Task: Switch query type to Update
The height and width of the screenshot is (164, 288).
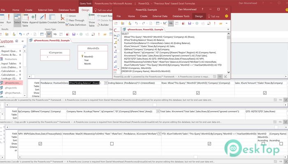Action: pos(43,19)
